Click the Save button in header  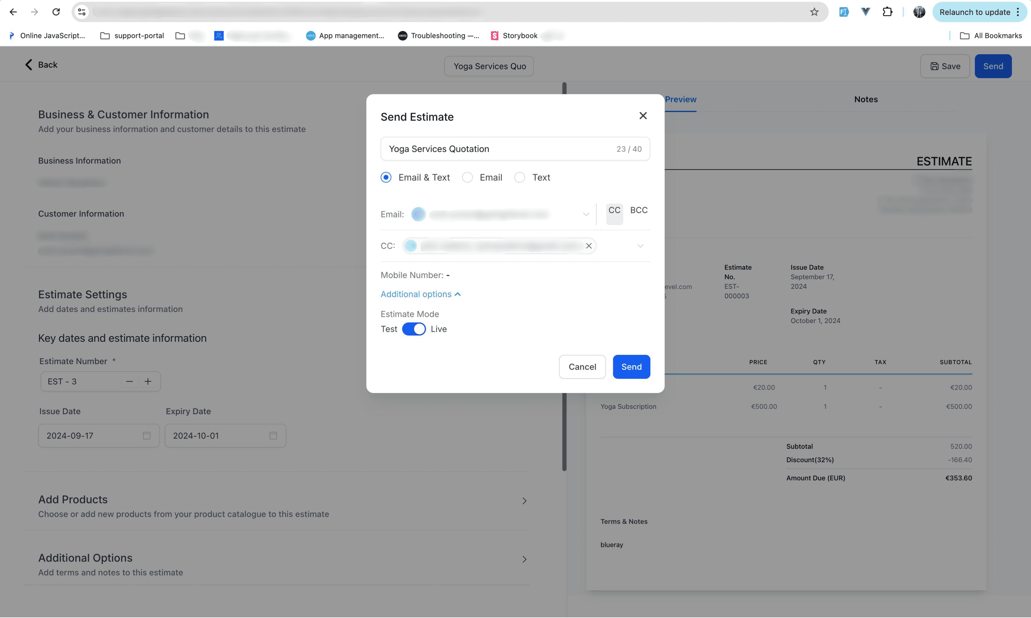945,66
